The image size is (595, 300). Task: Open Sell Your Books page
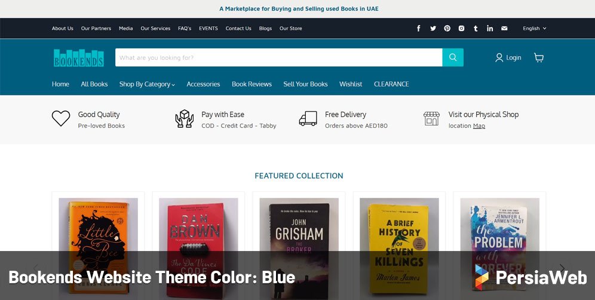[x=305, y=84]
